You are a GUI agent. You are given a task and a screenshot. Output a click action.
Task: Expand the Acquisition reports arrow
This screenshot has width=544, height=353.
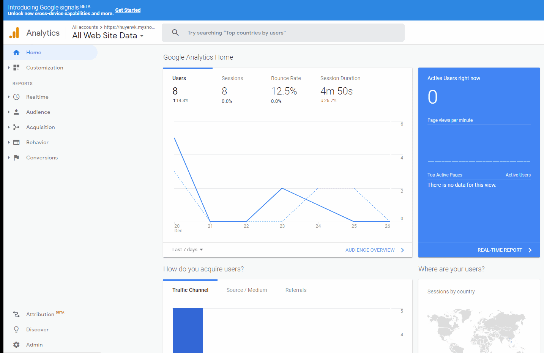tap(9, 127)
